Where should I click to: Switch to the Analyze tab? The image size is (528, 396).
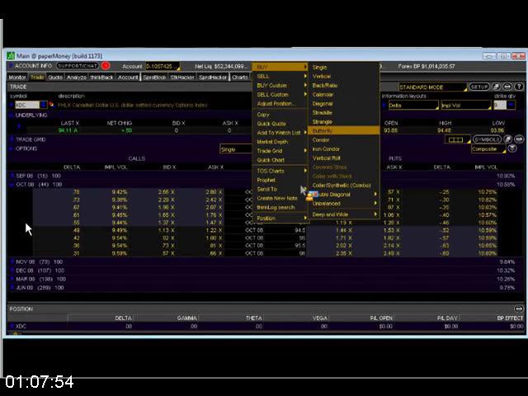pos(77,78)
